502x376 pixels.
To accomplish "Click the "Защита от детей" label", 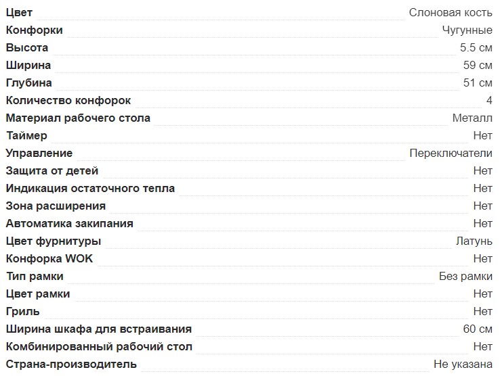I will (x=52, y=171).
